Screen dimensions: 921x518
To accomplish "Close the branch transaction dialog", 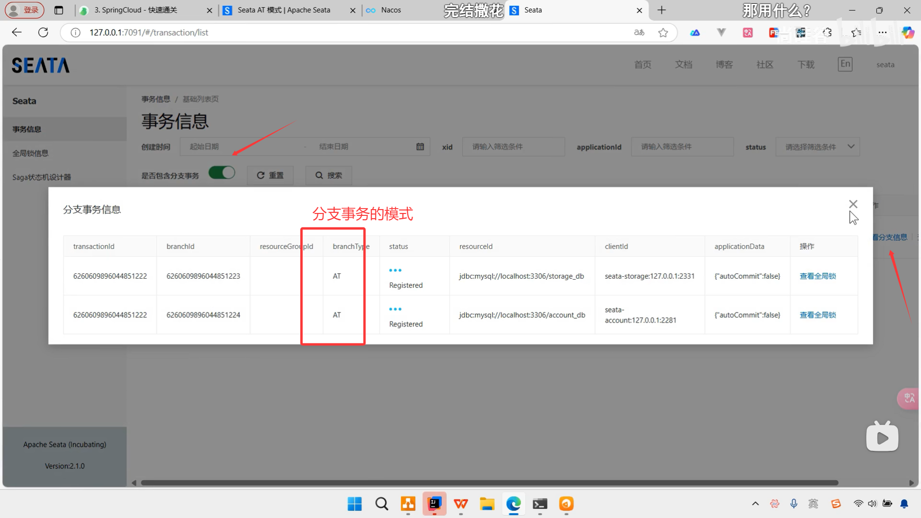I will [x=853, y=204].
